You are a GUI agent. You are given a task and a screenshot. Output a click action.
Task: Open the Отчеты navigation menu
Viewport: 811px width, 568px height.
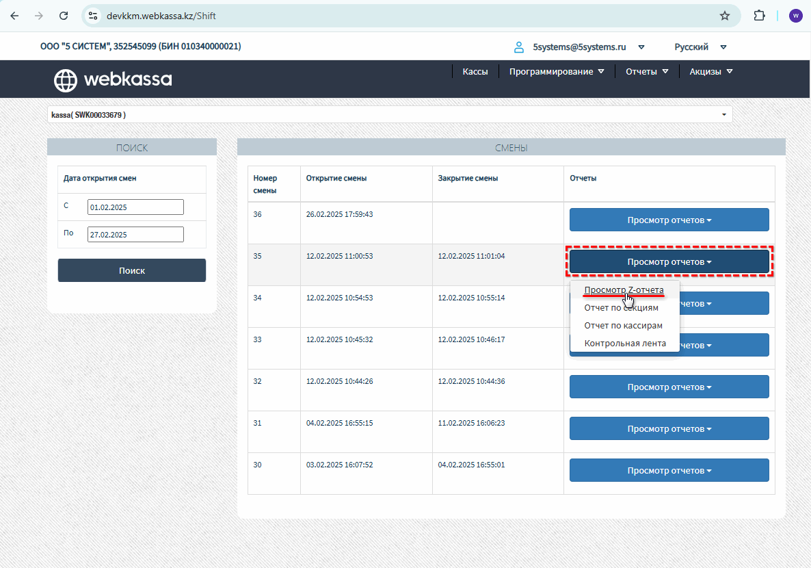click(646, 71)
